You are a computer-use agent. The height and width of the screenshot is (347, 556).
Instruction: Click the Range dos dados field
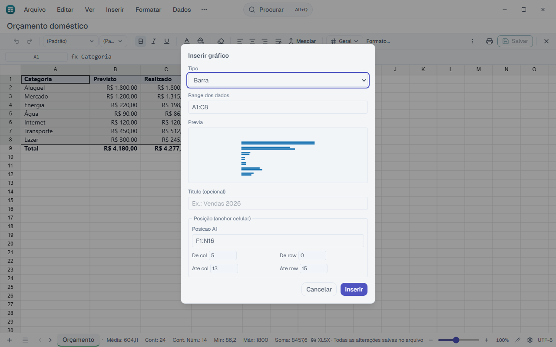coord(278,107)
